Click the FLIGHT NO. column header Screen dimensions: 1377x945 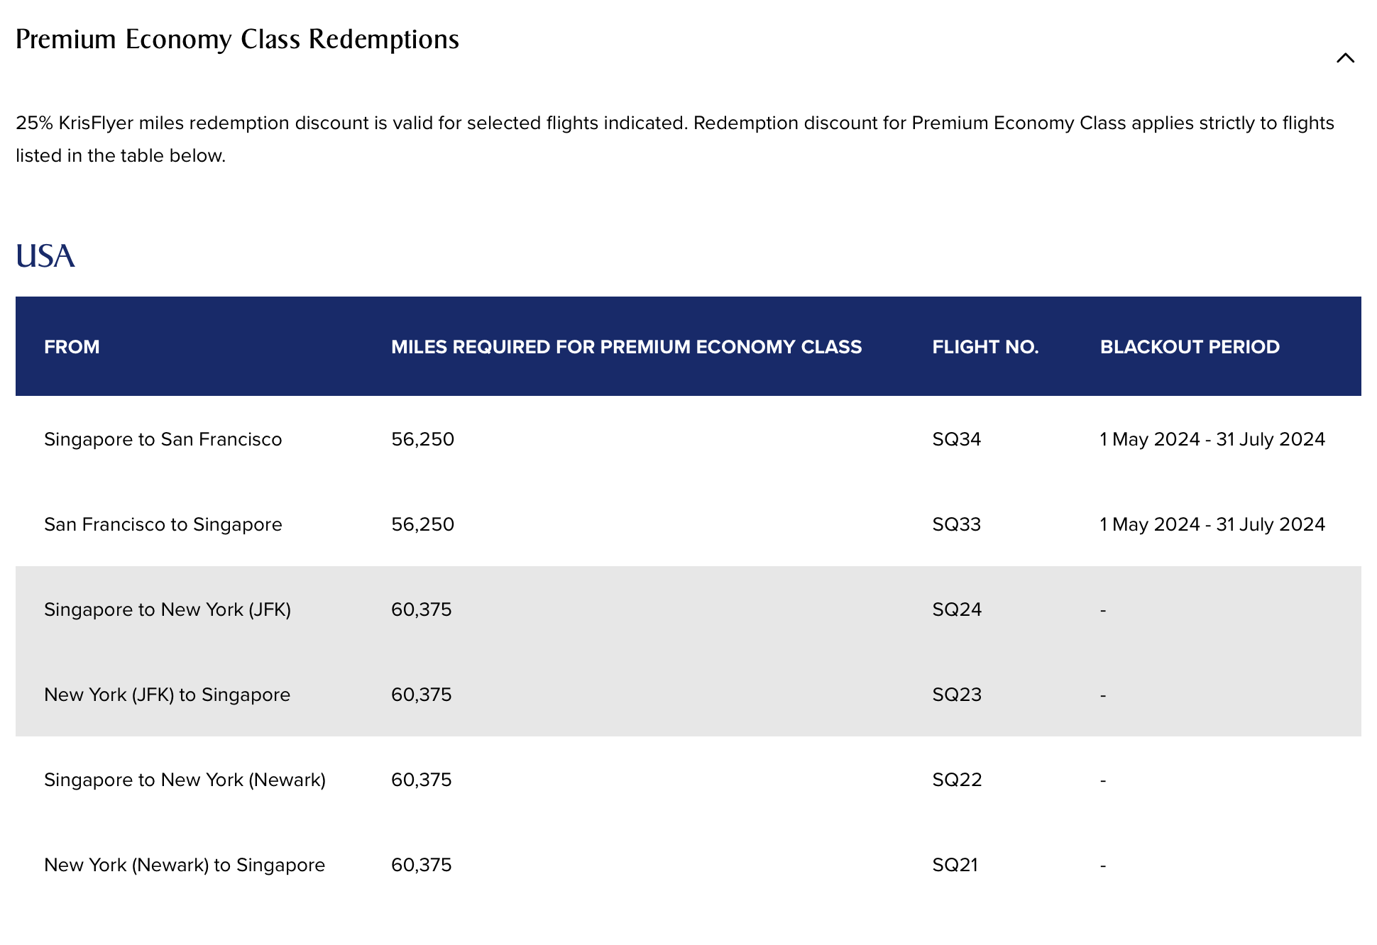pos(984,347)
